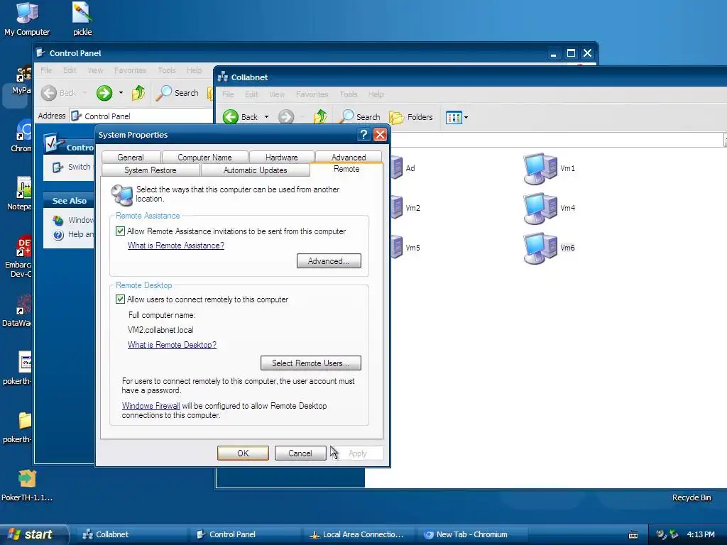
Task: Click on-screen keyboard tray icon
Action: (633, 535)
